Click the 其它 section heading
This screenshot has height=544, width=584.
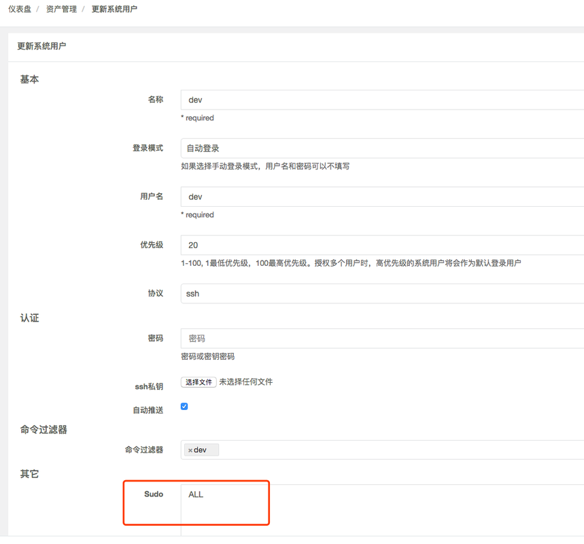pos(29,474)
